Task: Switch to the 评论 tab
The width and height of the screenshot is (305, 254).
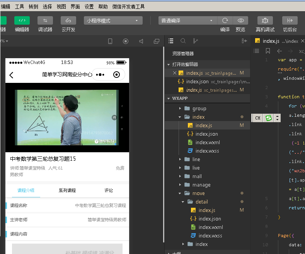Action: 109,190
